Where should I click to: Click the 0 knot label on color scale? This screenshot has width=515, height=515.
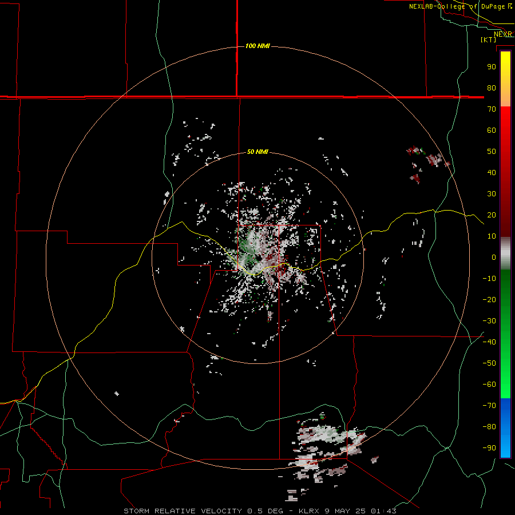click(x=494, y=257)
